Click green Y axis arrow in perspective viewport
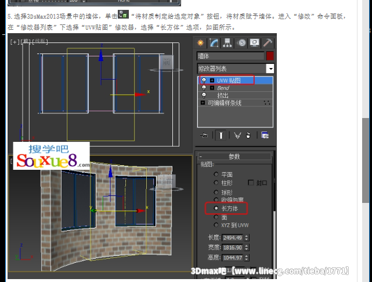This screenshot has height=282, width=372. coord(94,210)
